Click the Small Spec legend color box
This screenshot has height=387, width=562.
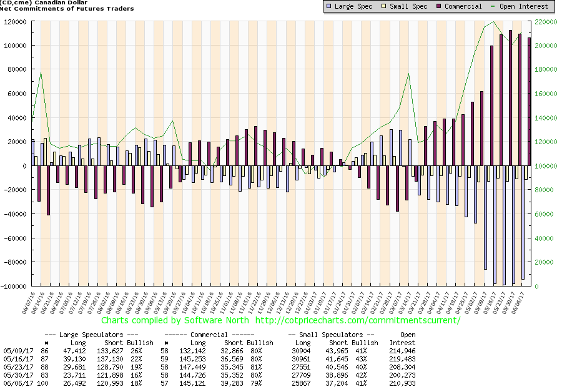pyautogui.click(x=387, y=6)
